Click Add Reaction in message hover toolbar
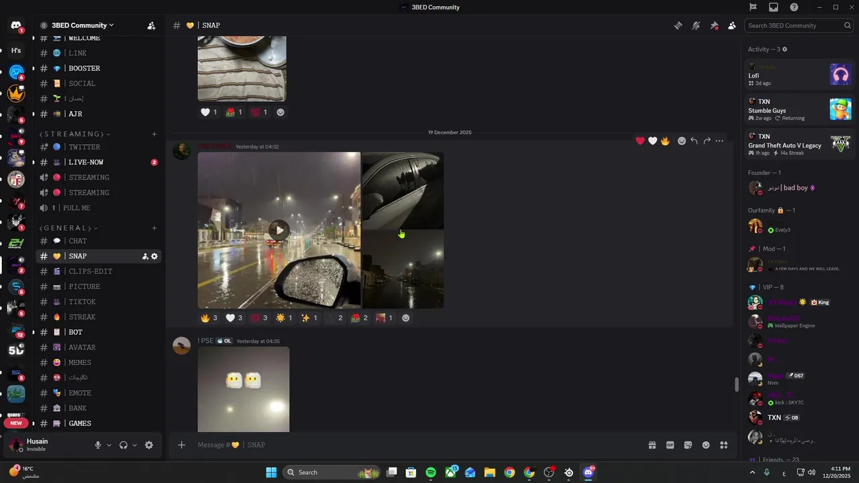The height and width of the screenshot is (483, 859). 682,141
